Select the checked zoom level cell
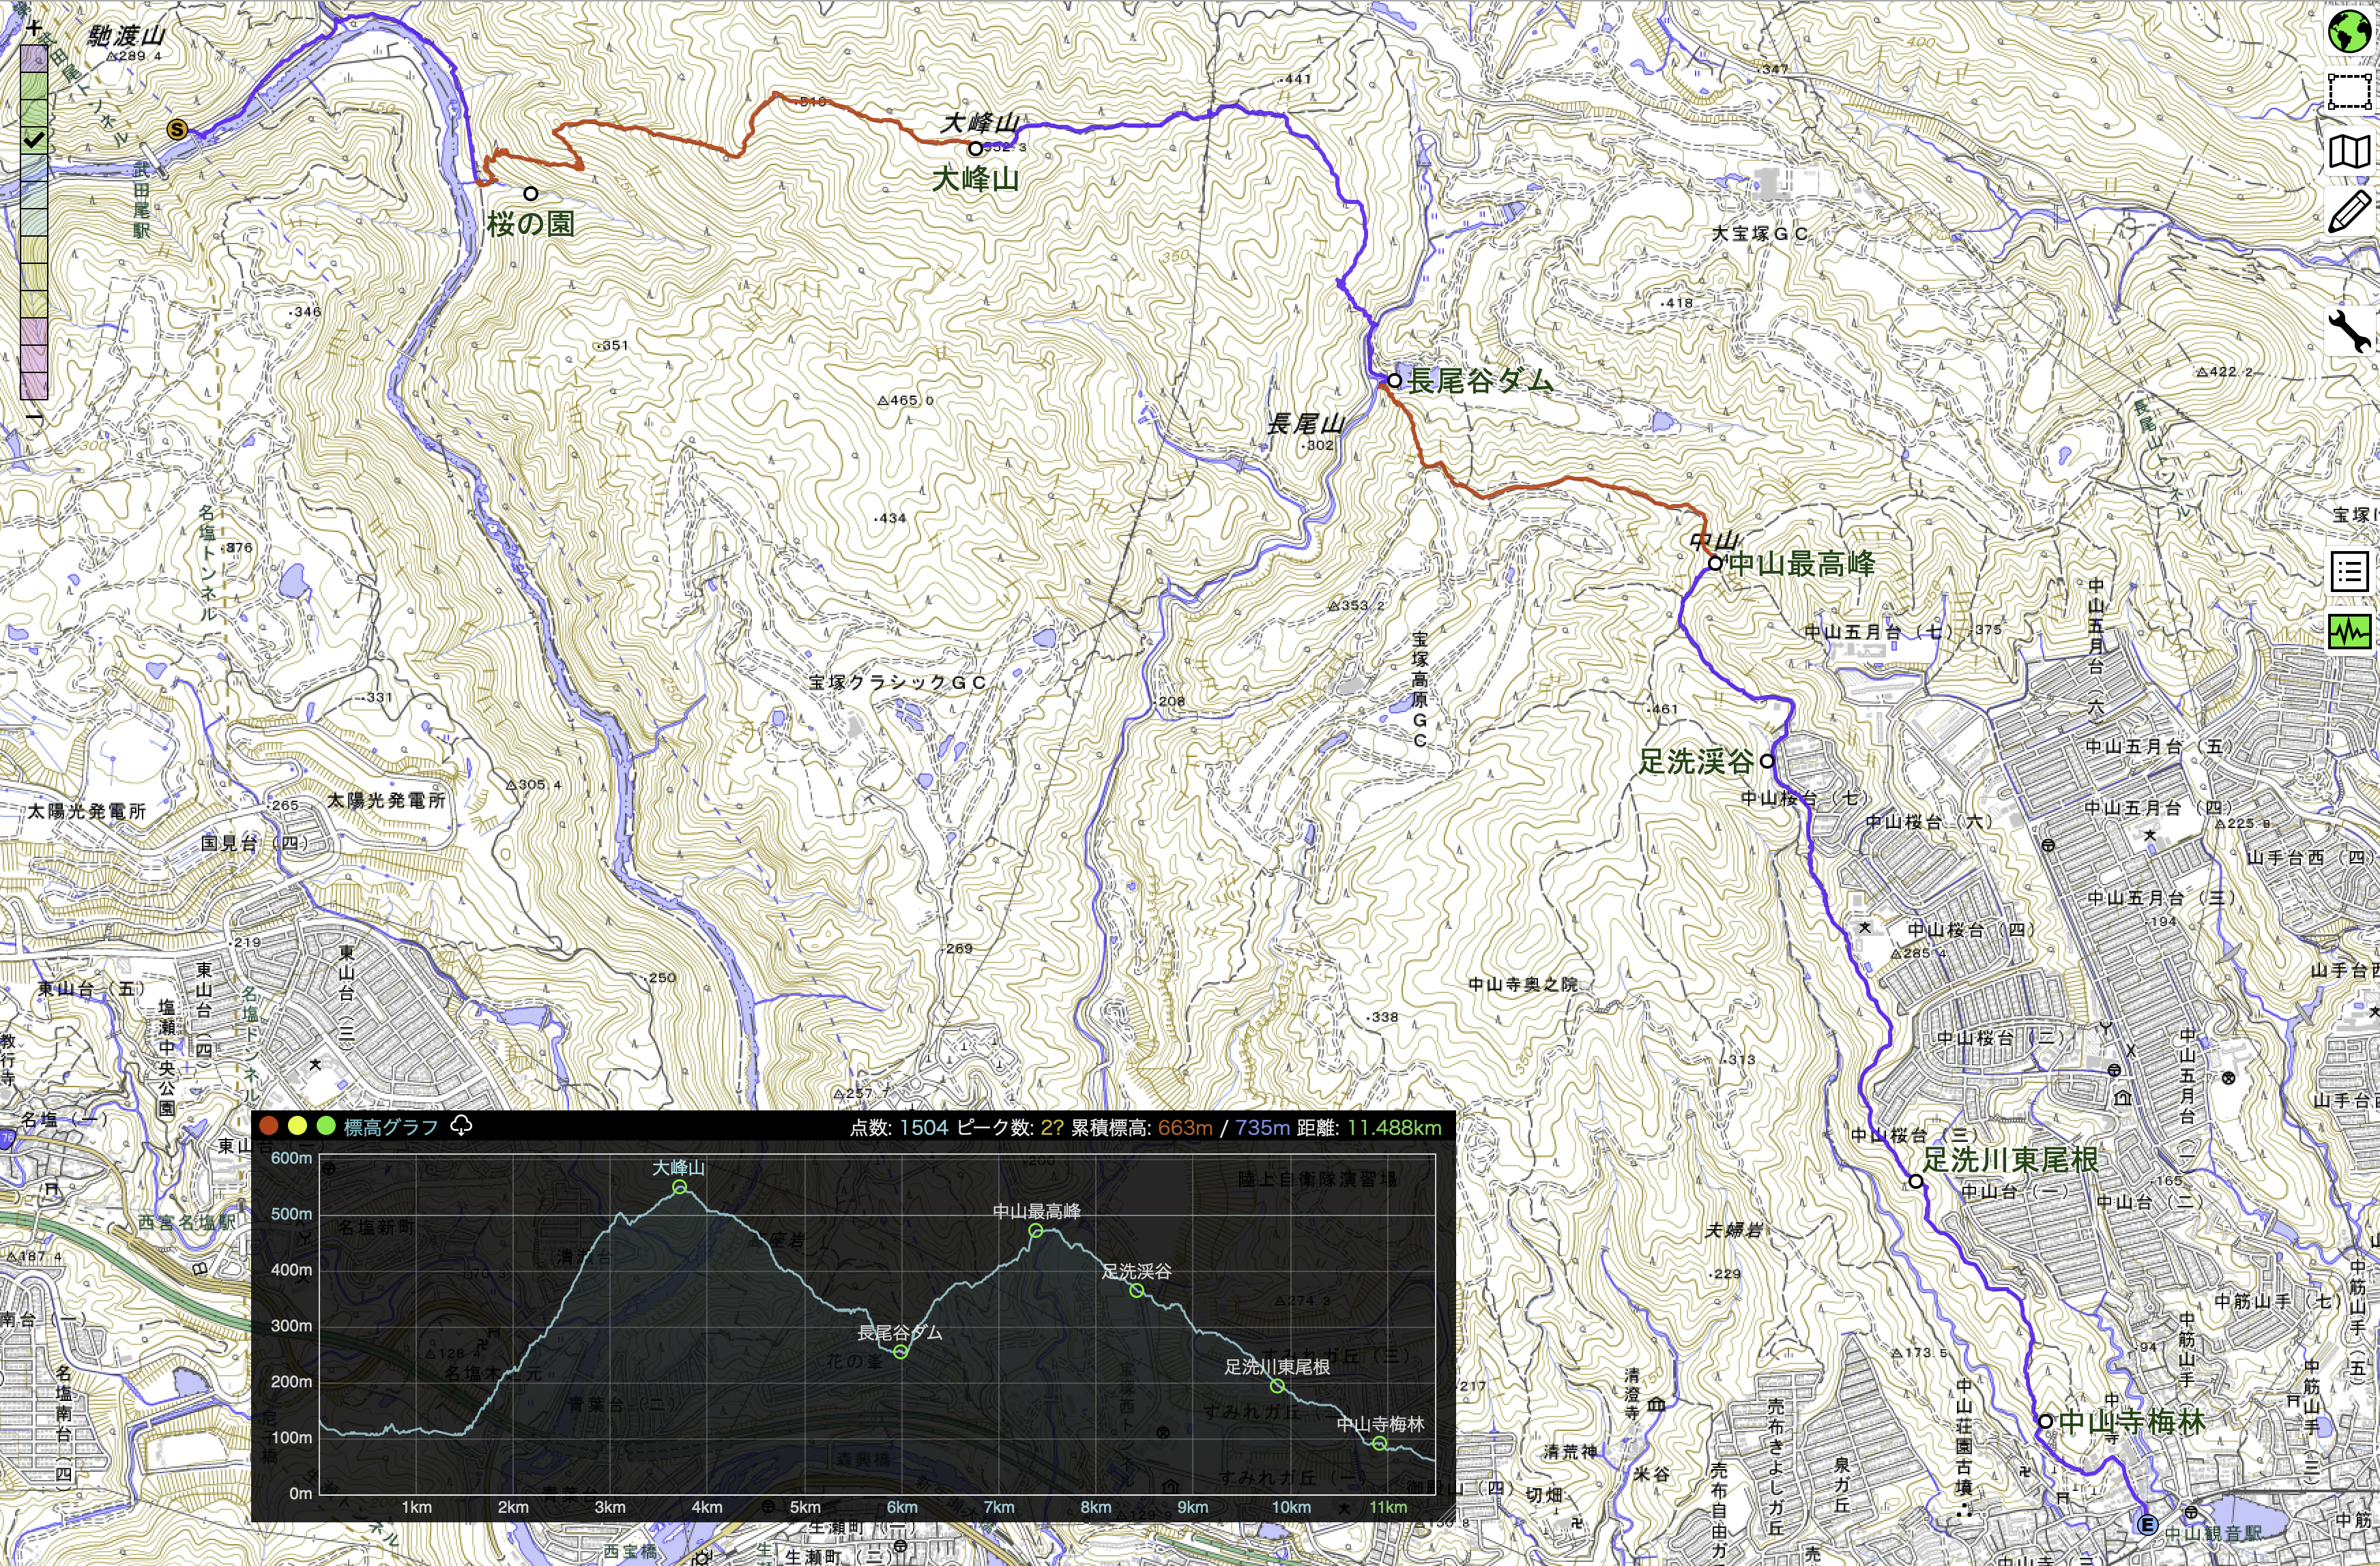 pos(34,139)
